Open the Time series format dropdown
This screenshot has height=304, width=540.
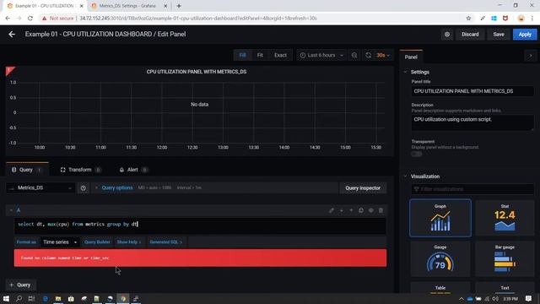click(x=60, y=242)
